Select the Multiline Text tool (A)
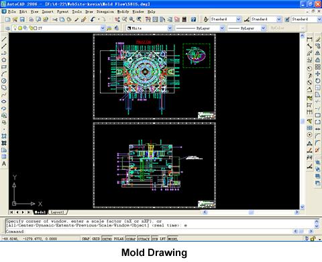322x262 pixels. click(4, 164)
